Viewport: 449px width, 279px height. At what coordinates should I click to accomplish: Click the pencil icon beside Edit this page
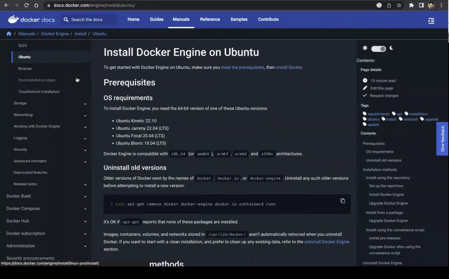[365, 88]
